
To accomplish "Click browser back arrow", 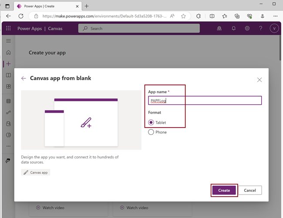I will (8, 16).
